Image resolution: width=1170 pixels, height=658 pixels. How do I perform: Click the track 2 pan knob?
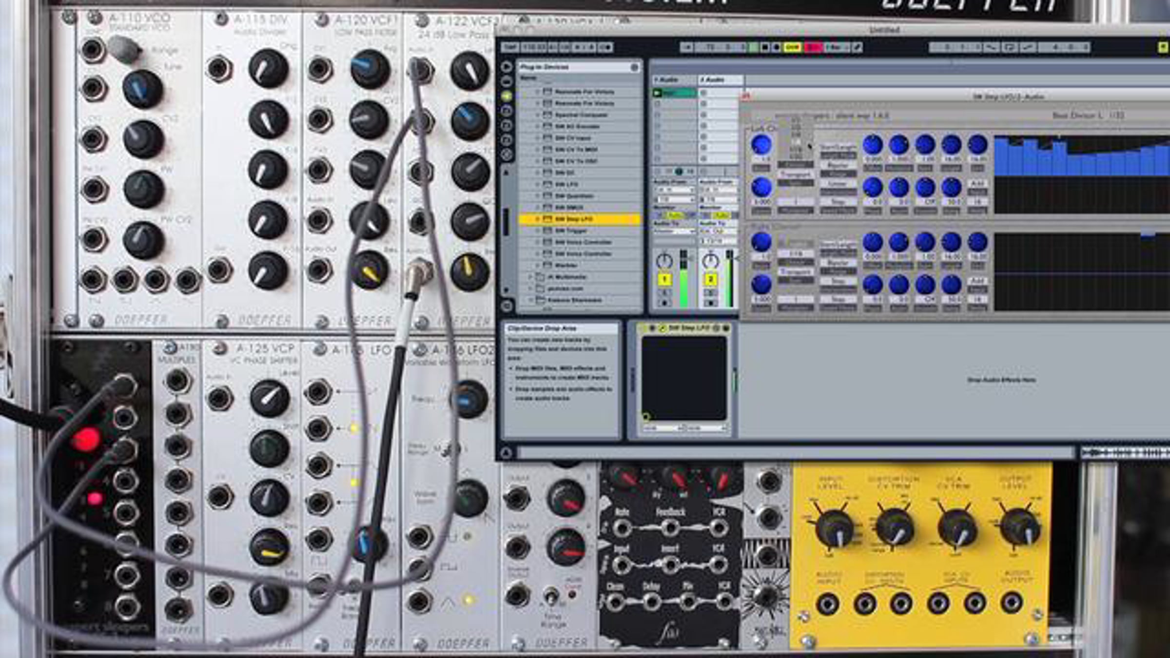click(710, 261)
